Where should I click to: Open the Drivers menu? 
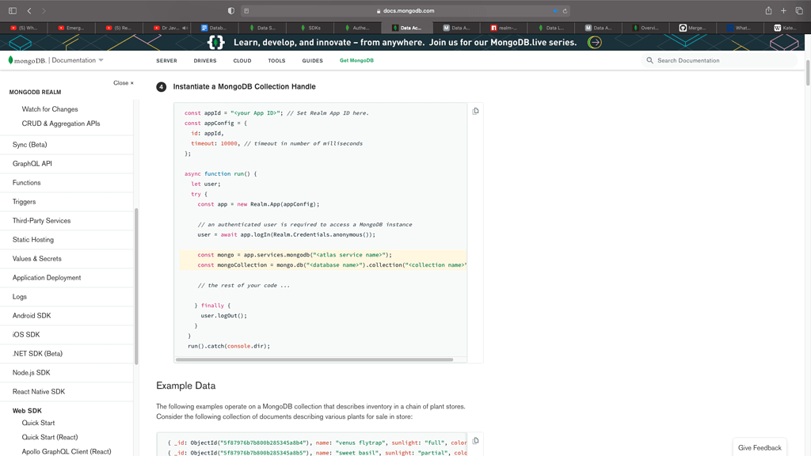click(x=204, y=60)
